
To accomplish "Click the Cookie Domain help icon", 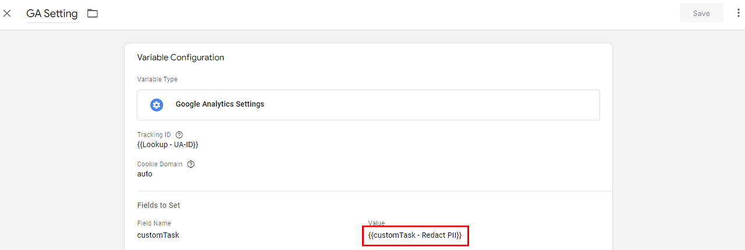I will [191, 164].
